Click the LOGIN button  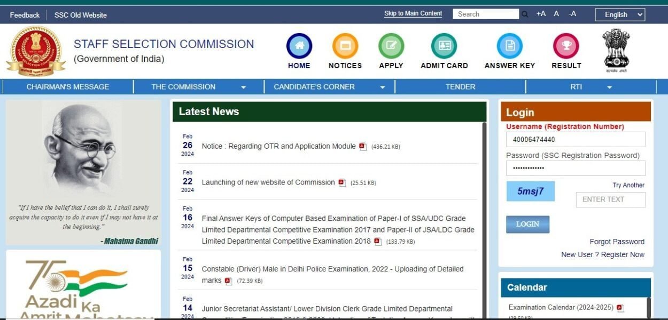click(527, 224)
